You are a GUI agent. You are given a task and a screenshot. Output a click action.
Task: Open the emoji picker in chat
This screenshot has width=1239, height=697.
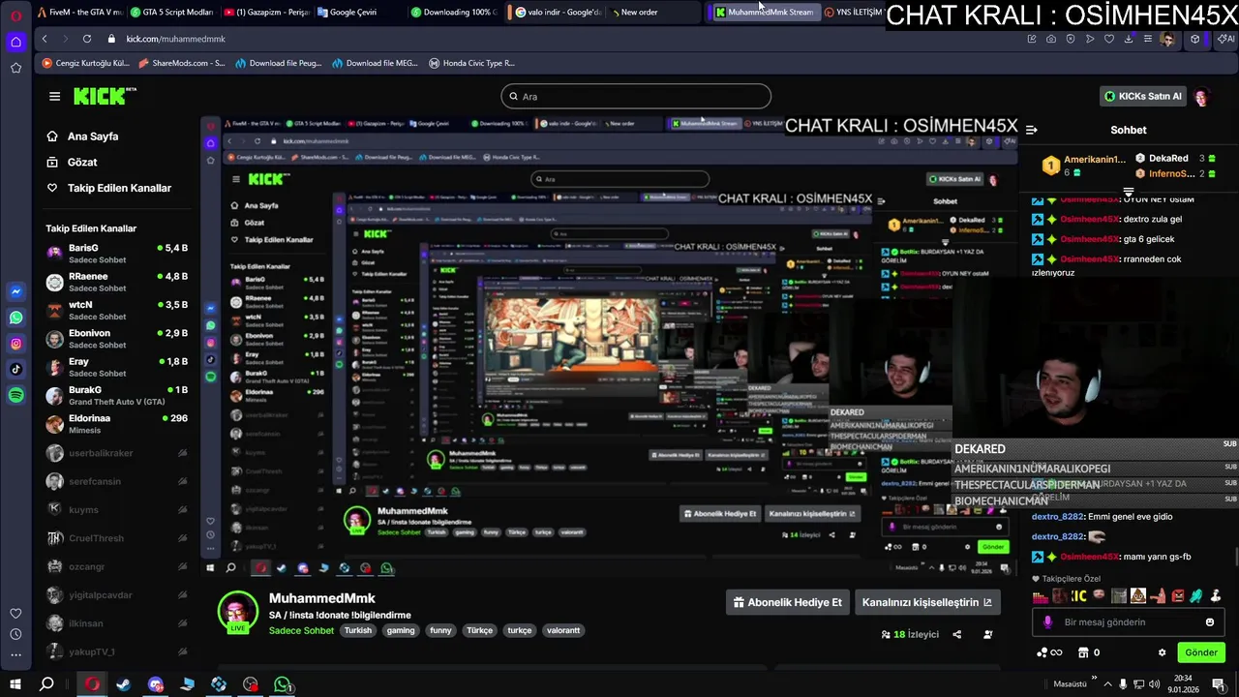pyautogui.click(x=1209, y=622)
